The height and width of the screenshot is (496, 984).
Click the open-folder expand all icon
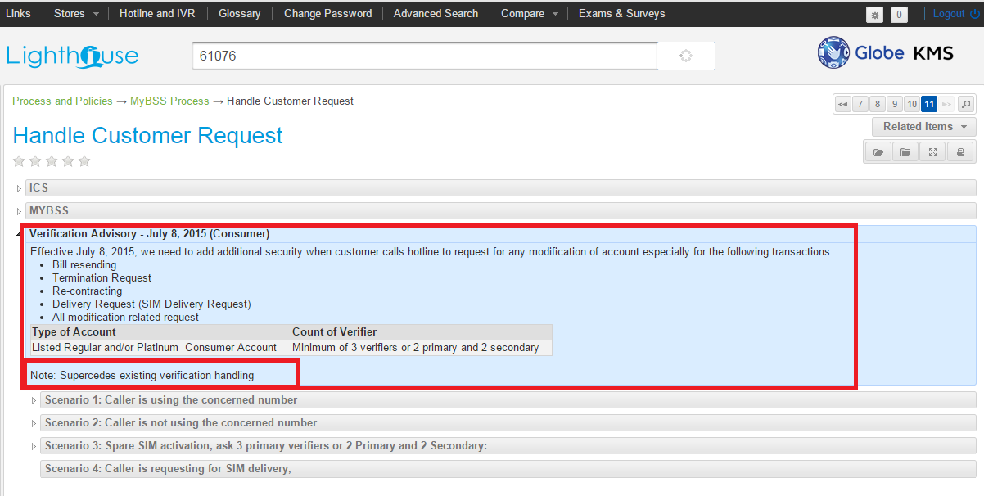coord(878,152)
